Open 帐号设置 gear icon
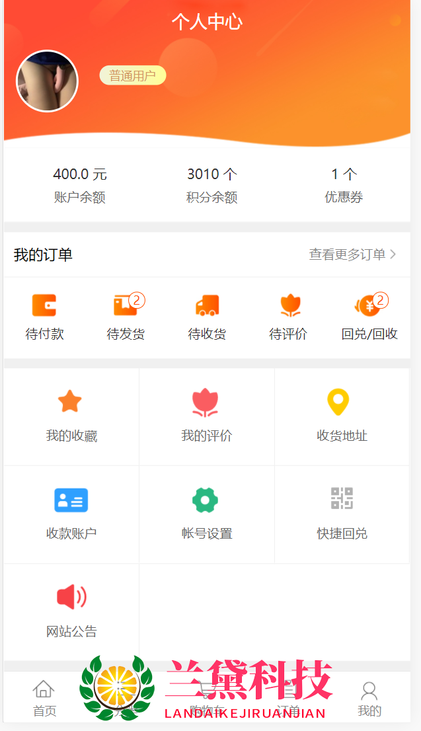Screen dimensions: 421x731 coord(206,500)
